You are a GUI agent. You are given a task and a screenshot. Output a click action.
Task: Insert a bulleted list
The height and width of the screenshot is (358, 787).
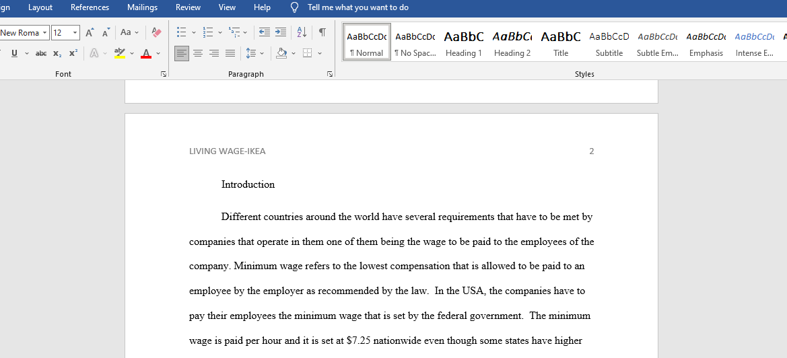click(x=182, y=32)
